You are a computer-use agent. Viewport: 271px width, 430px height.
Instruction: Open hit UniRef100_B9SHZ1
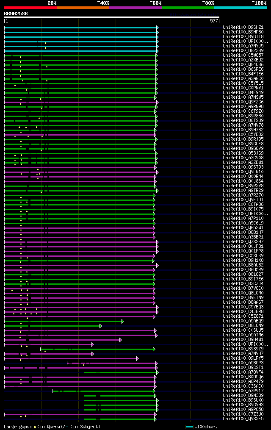point(243,28)
